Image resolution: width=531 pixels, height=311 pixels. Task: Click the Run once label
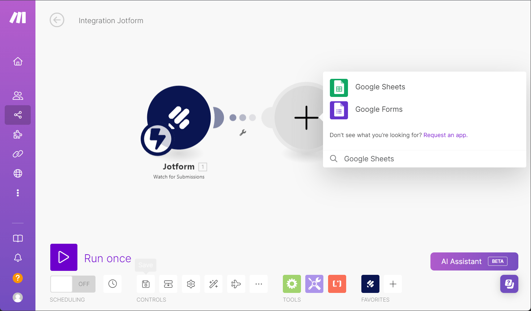coord(108,259)
